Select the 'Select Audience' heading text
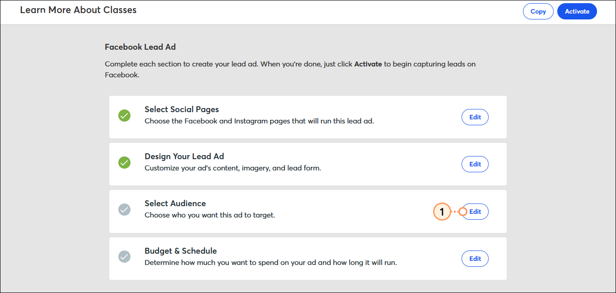This screenshot has width=616, height=293. 175,203
